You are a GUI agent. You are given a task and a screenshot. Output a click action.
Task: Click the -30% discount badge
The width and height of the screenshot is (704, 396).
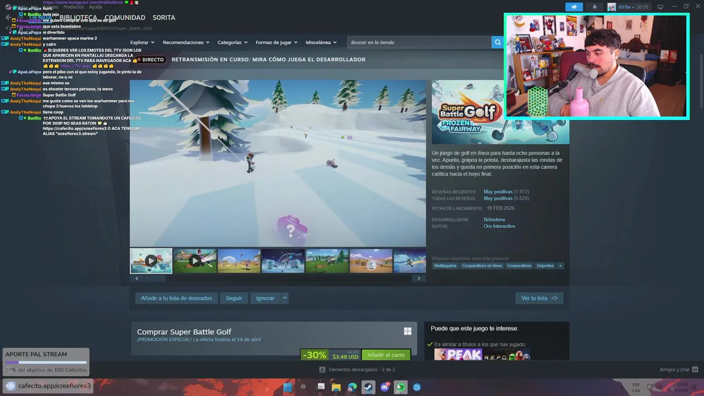[315, 355]
